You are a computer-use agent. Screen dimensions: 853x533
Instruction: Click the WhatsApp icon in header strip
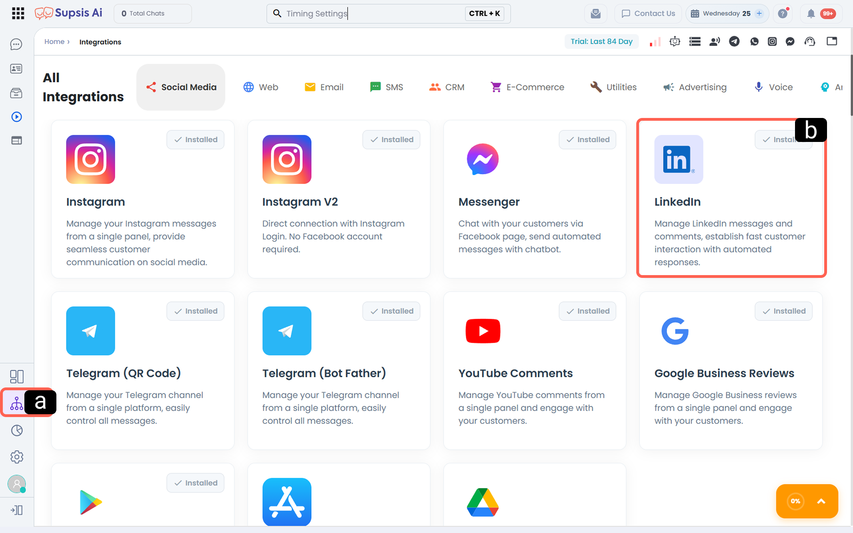(x=754, y=42)
